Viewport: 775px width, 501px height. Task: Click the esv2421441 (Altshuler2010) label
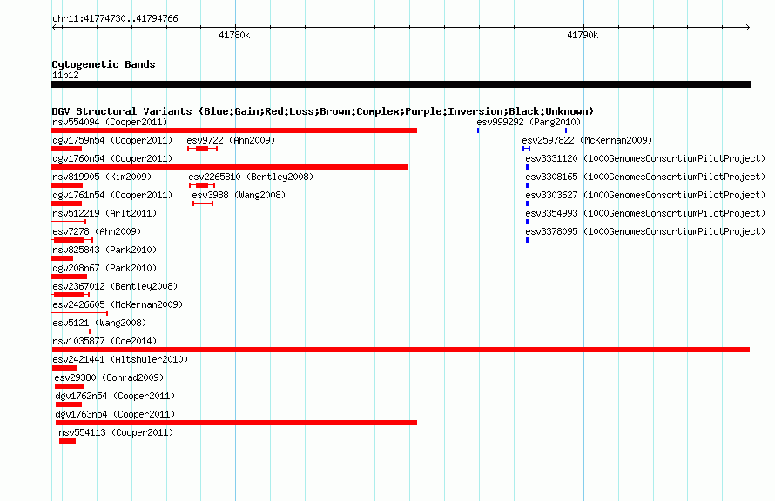point(120,359)
